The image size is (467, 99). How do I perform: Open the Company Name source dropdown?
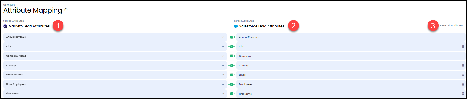tap(115, 56)
